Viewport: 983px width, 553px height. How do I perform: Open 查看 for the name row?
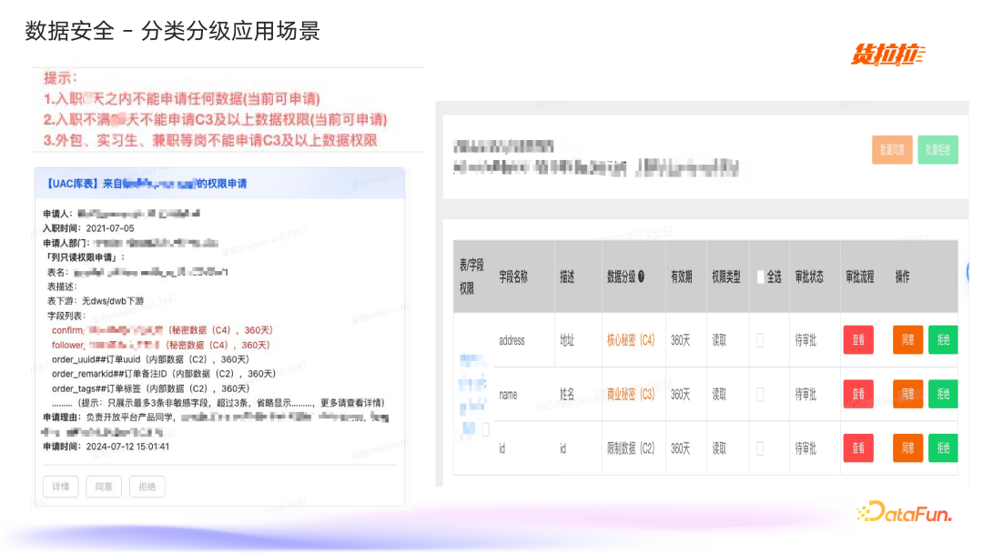pyautogui.click(x=858, y=394)
